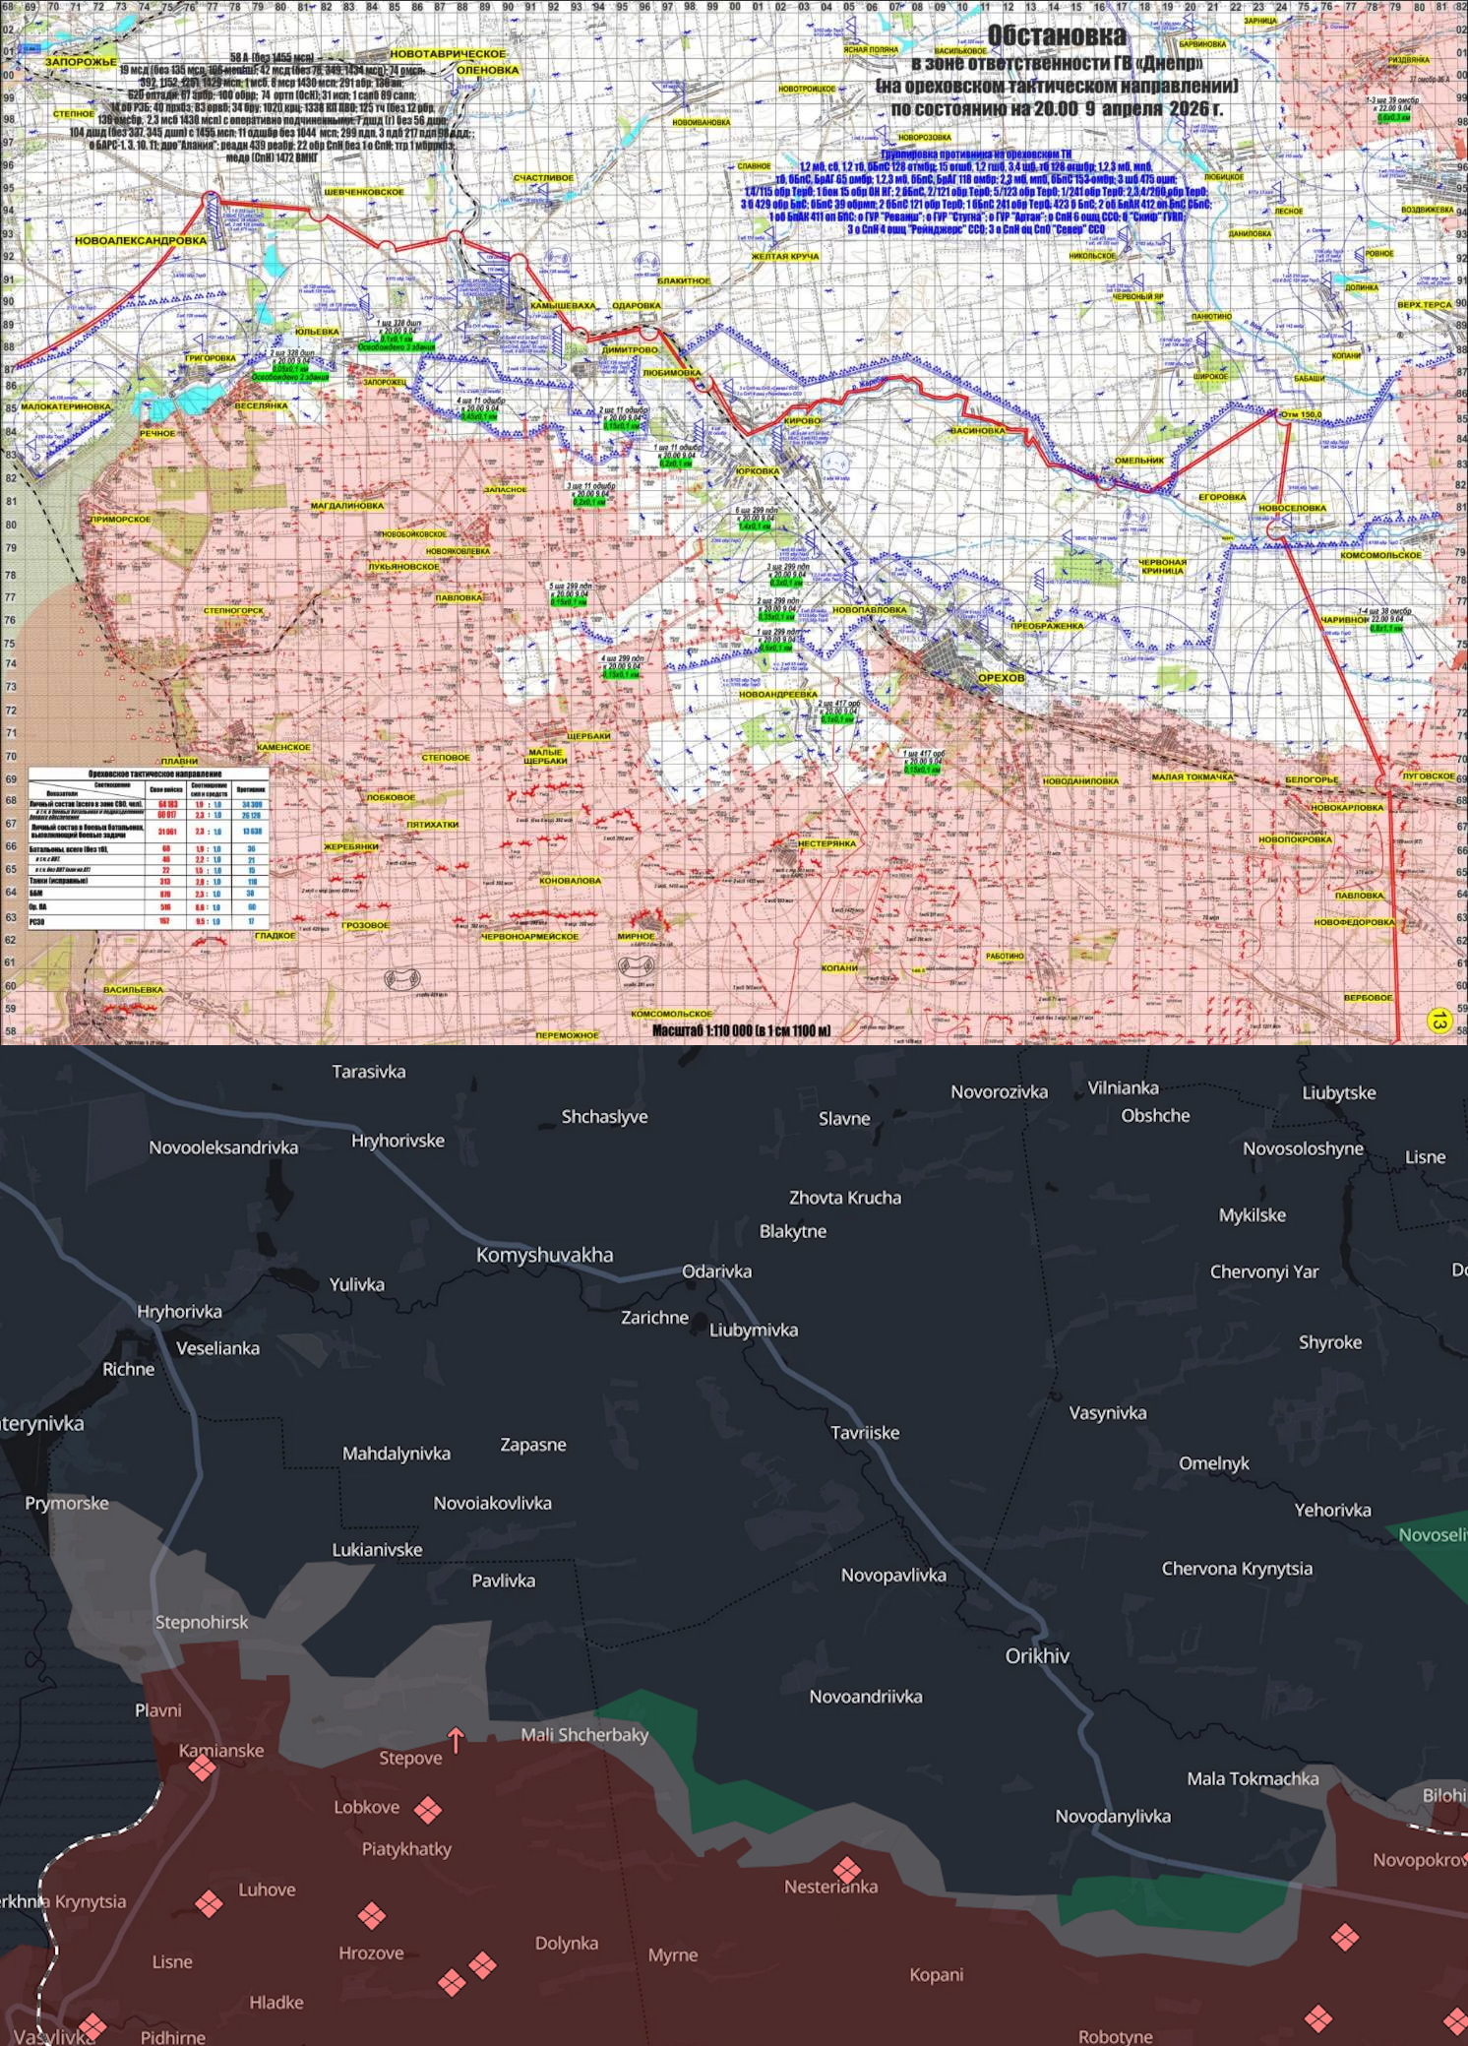Select the Komyshuvakha label on dark map
Screen dimensions: 1468x2046
coord(544,1255)
